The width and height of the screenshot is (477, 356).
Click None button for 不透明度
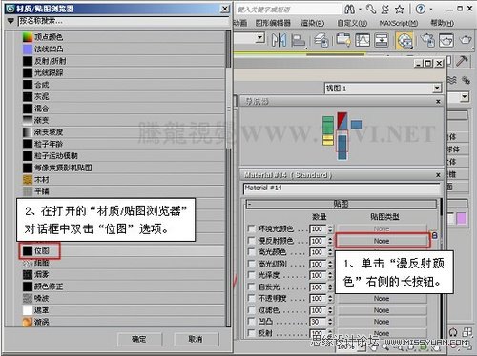(382, 299)
